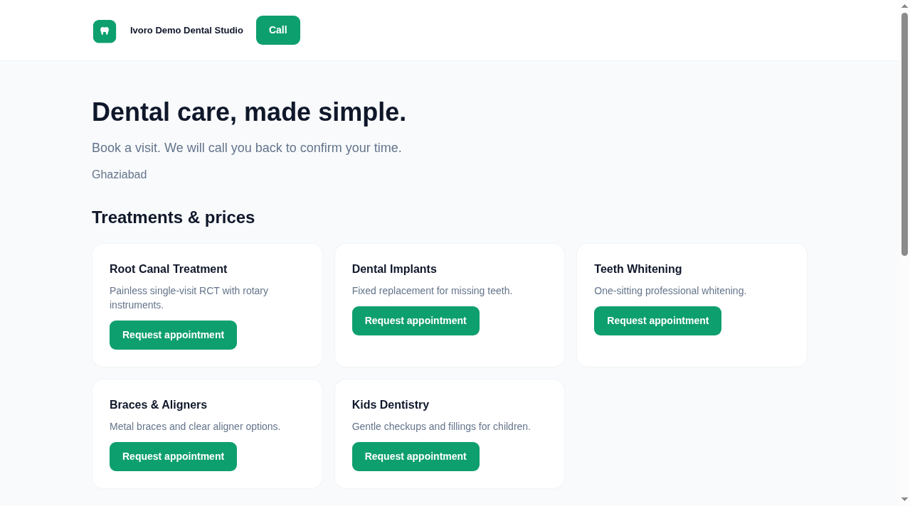Click the scrollbar down arrow

point(904,500)
